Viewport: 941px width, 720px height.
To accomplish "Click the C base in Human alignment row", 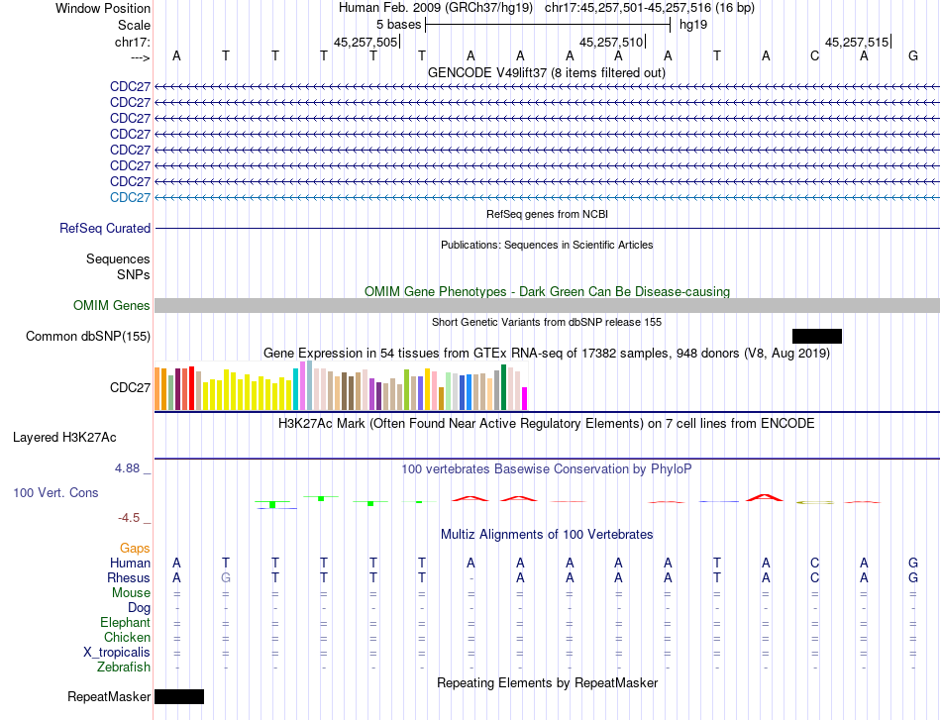I will click(814, 563).
